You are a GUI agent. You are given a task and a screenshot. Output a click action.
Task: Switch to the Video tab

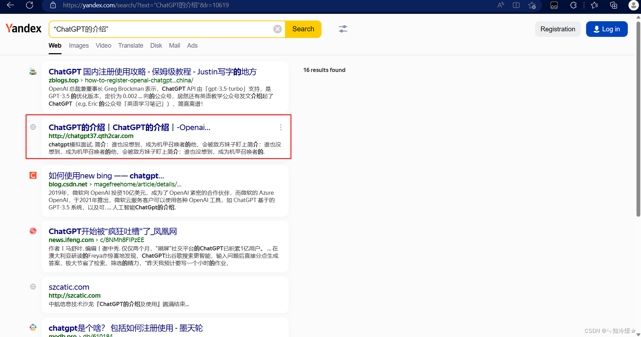coord(104,46)
